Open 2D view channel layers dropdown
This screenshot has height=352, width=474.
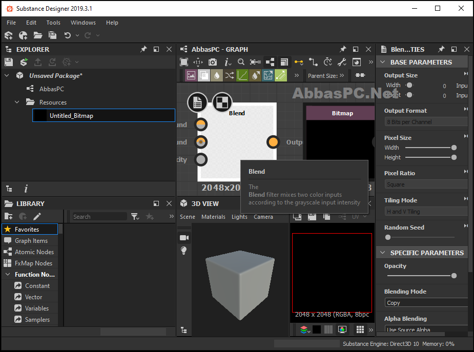click(305, 329)
